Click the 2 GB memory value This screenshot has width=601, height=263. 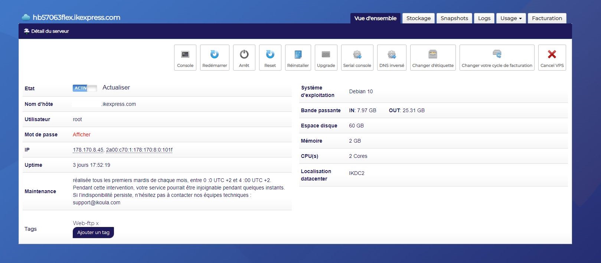coord(355,141)
